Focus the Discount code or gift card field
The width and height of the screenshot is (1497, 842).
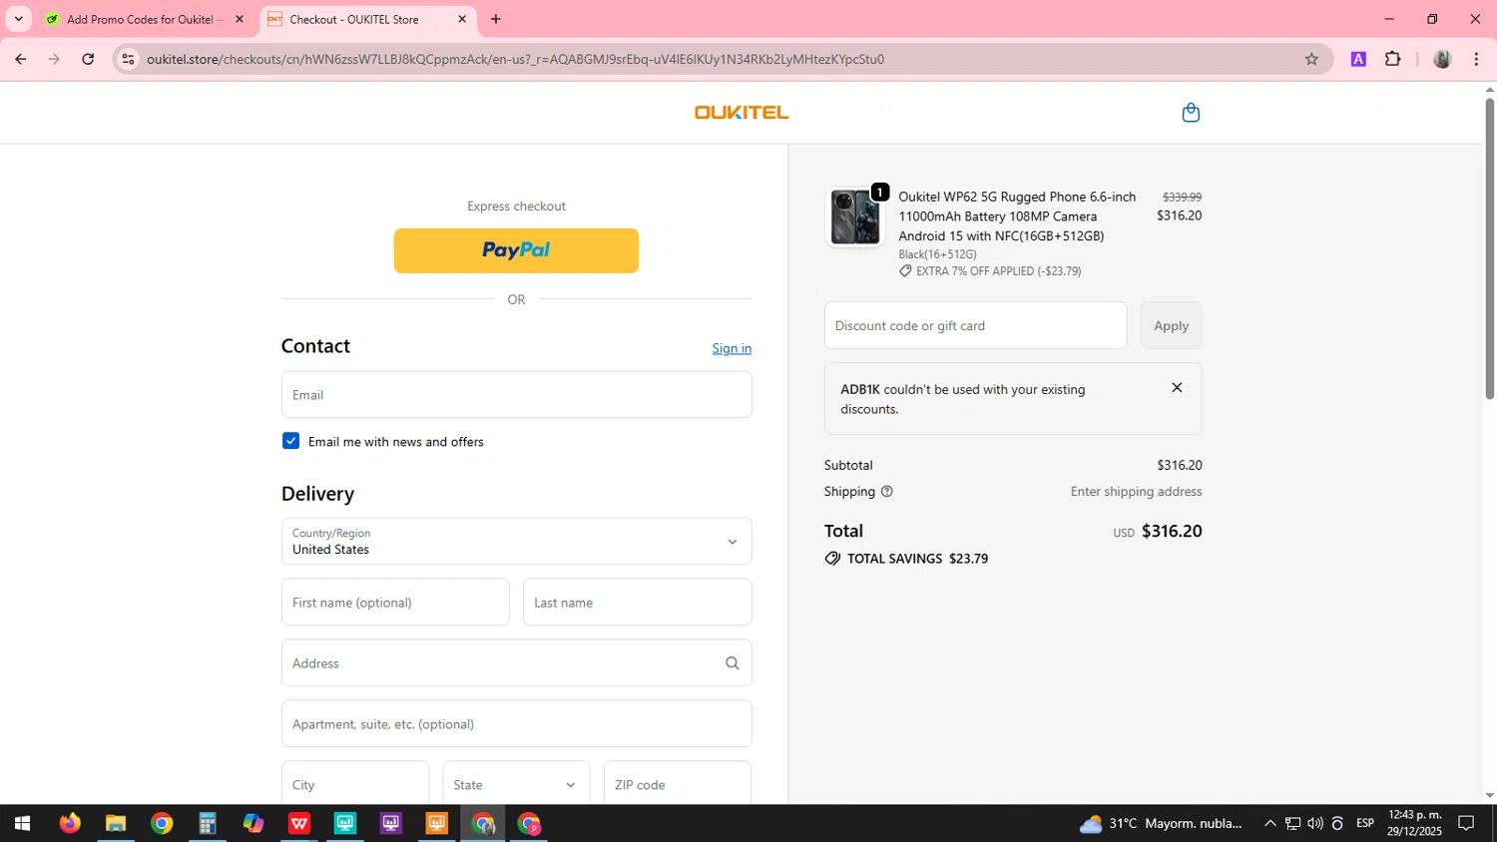tap(975, 325)
